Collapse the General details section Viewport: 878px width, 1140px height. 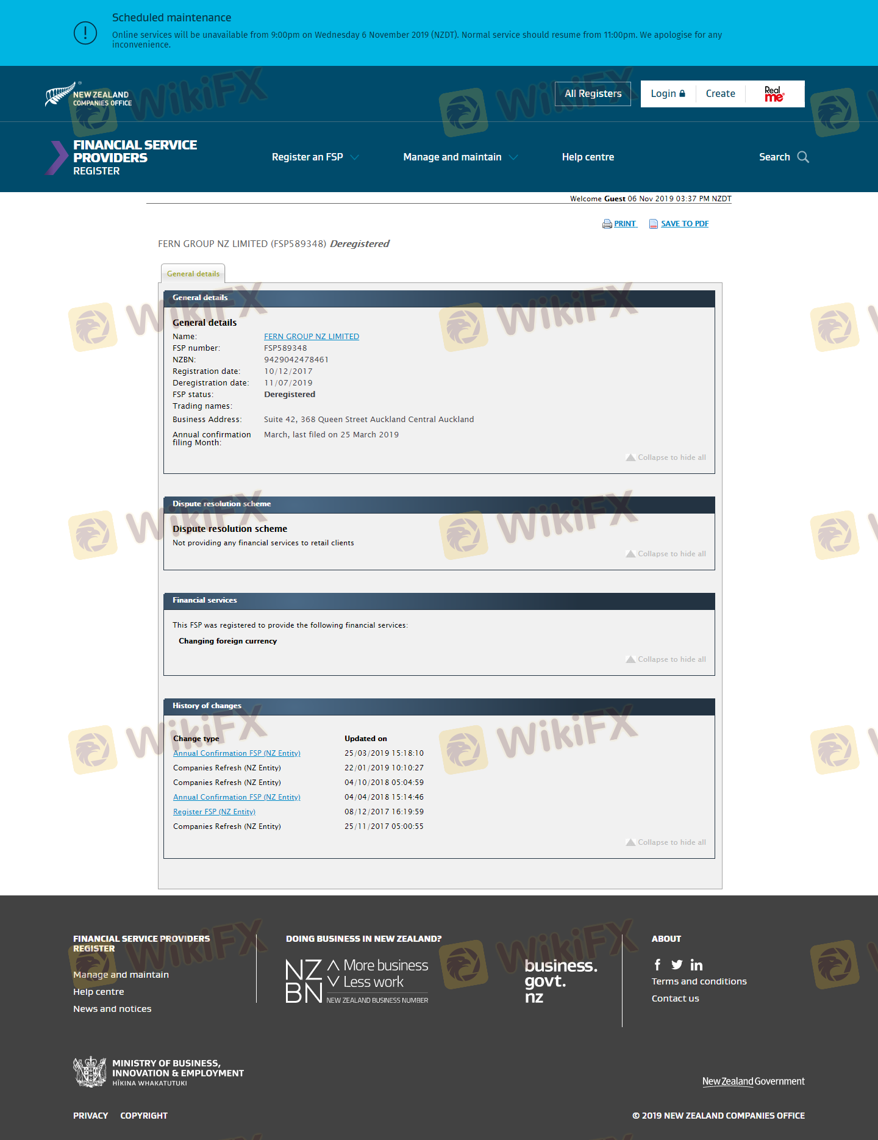[x=665, y=457]
